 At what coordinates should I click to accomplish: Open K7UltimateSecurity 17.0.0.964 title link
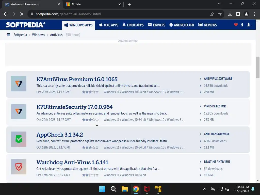tap(74, 107)
